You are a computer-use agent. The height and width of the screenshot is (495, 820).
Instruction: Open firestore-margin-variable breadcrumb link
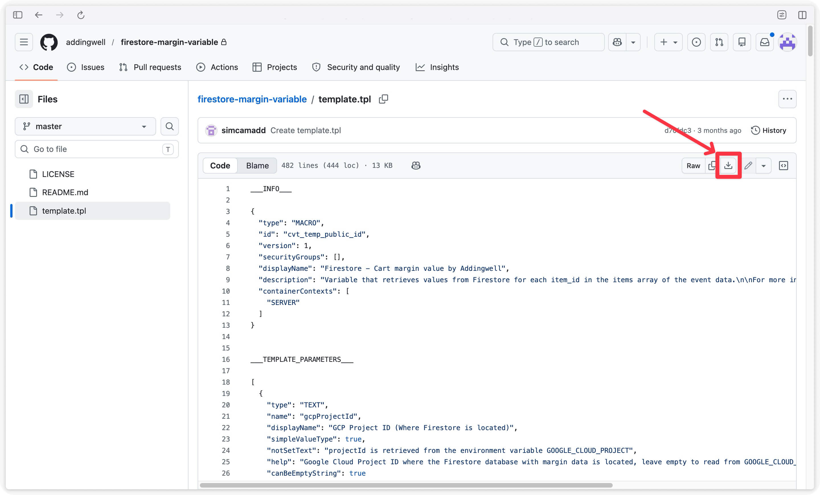252,99
